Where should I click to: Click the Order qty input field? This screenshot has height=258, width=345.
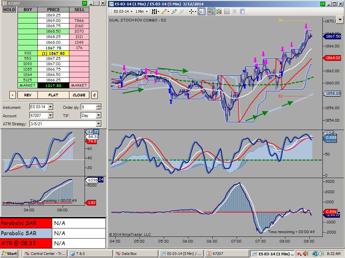[89, 107]
